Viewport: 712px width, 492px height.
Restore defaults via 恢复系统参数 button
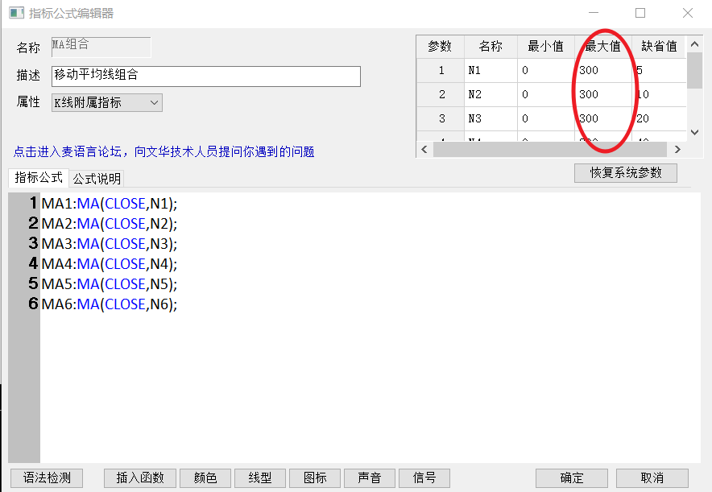(x=625, y=173)
